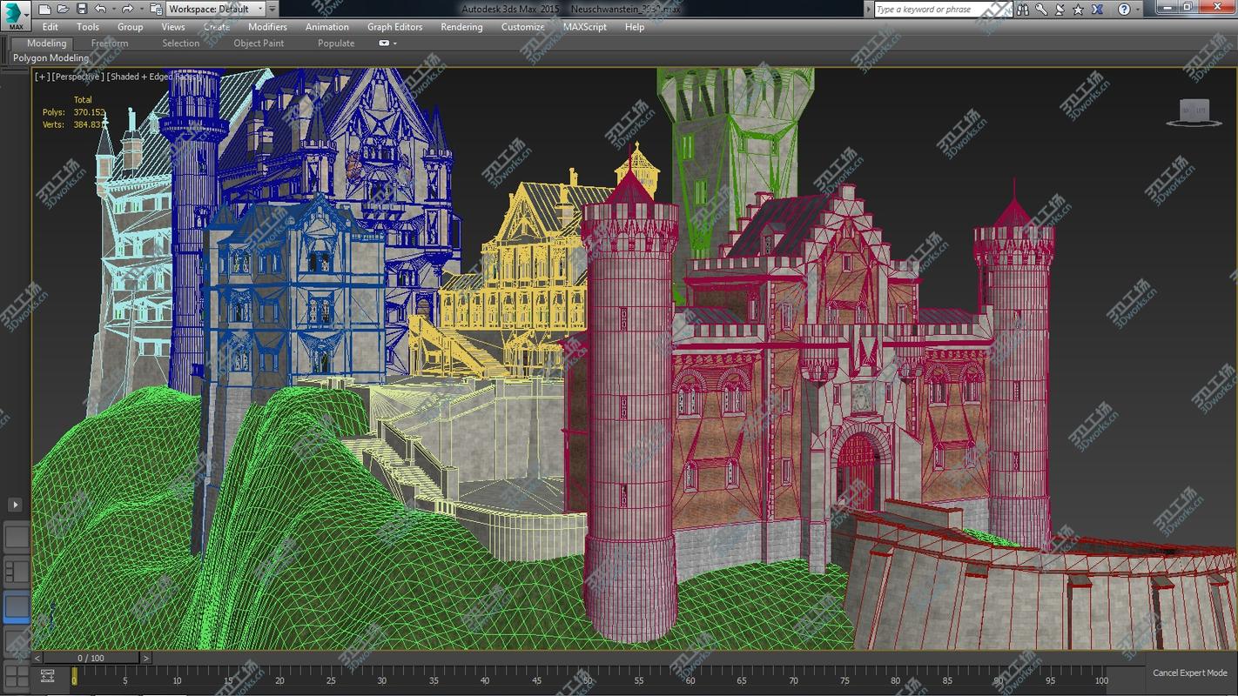Click the [+] viewport general label
The image size is (1238, 696).
click(x=42, y=77)
